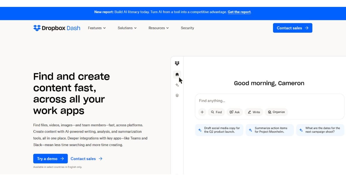Open the AI sparkle tool in the sidebar
The image size is (346, 181).
(x=177, y=85)
